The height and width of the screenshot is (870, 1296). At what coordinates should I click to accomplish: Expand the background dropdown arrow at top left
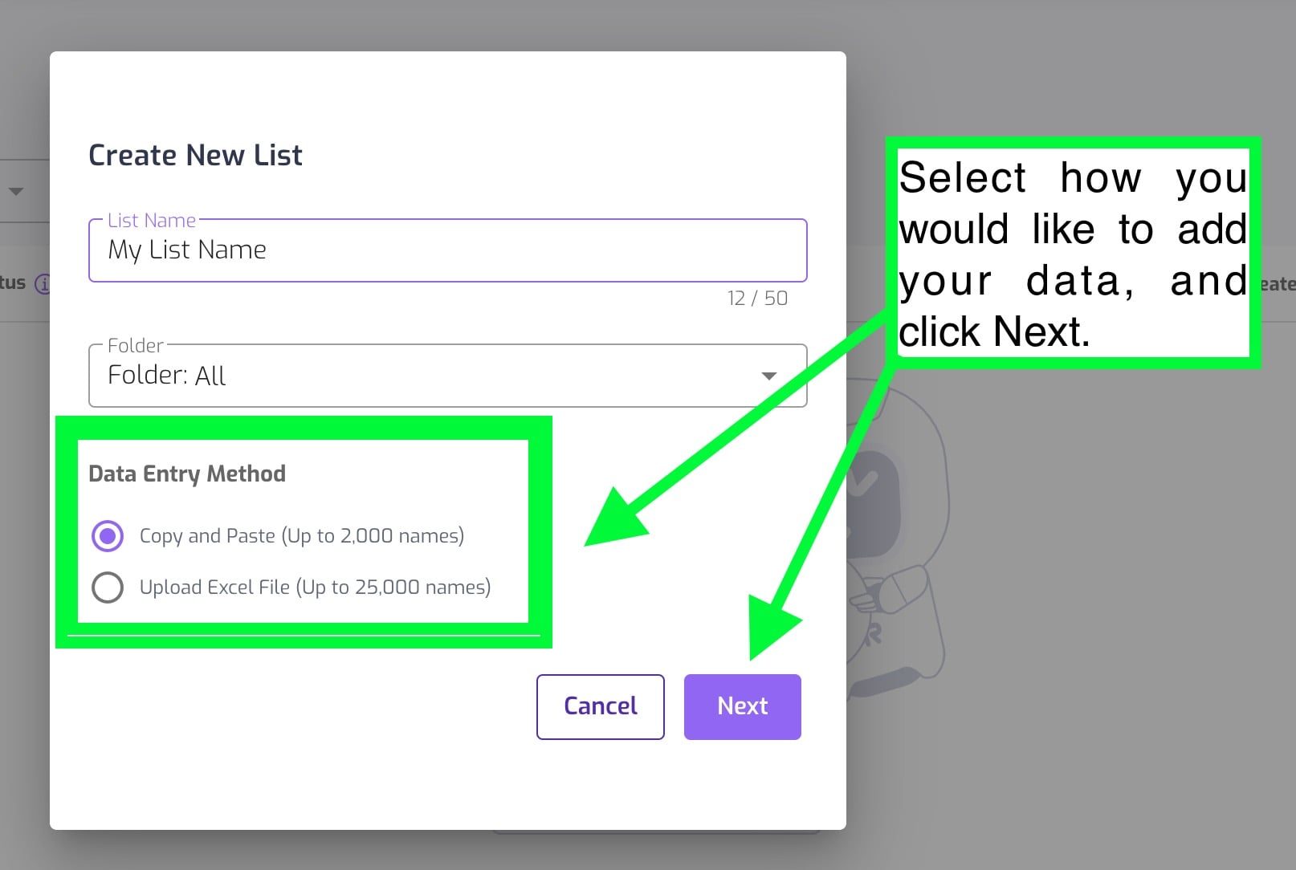[16, 191]
